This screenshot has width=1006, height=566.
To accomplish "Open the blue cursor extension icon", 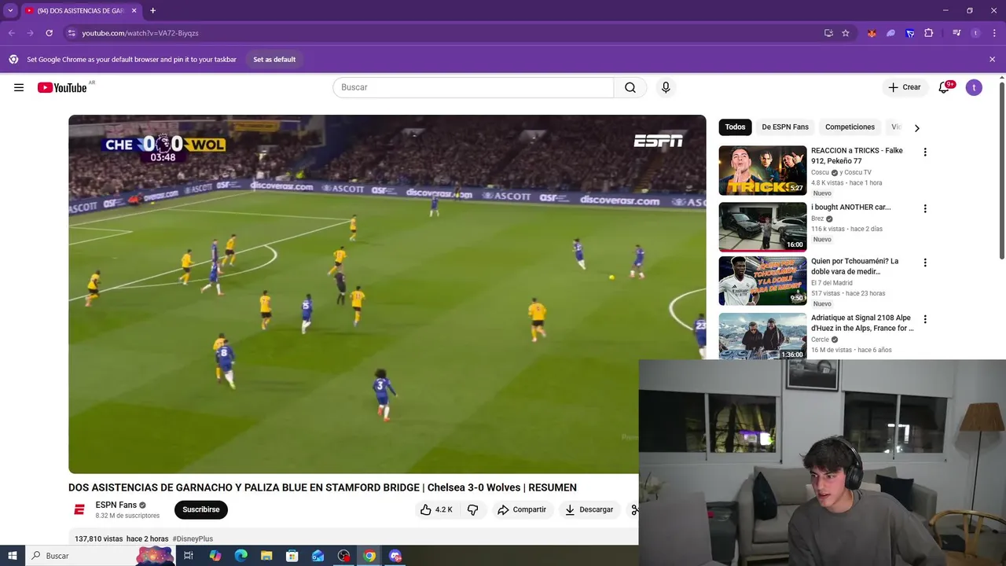I will 909,33.
